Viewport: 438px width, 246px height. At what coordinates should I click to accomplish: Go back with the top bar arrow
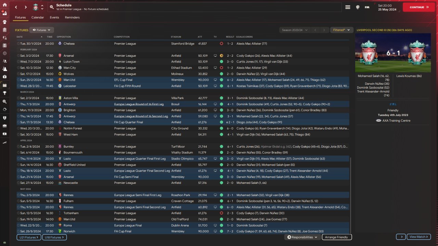[16, 7]
